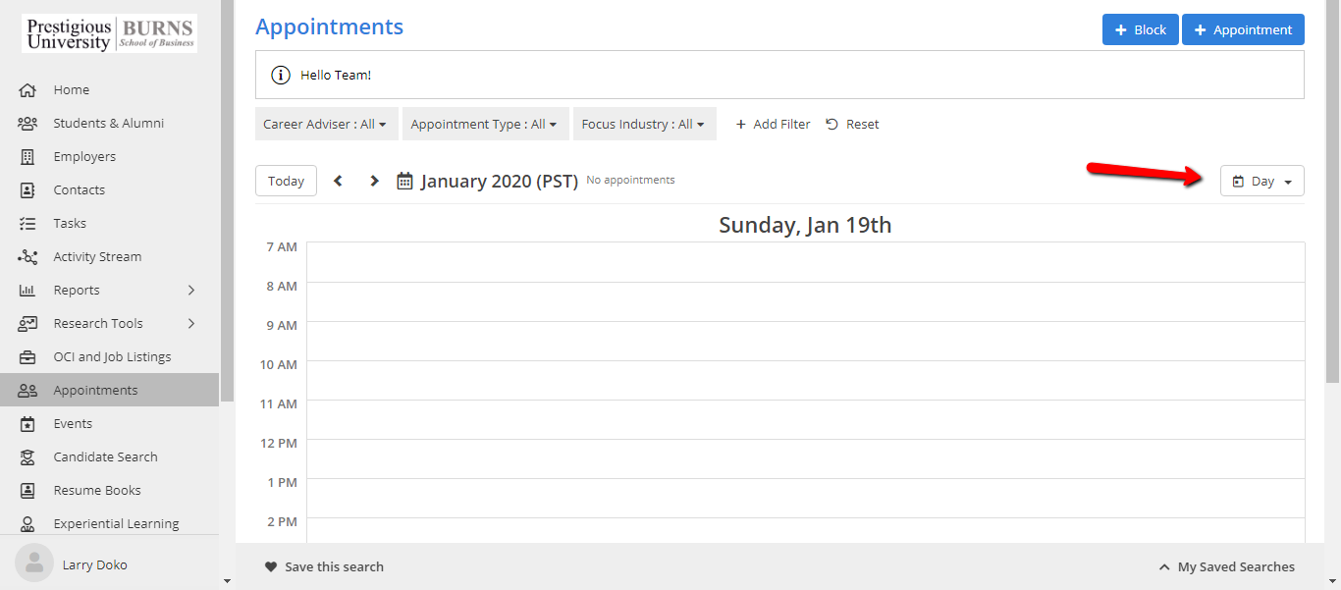Go to the next day arrow

[374, 181]
